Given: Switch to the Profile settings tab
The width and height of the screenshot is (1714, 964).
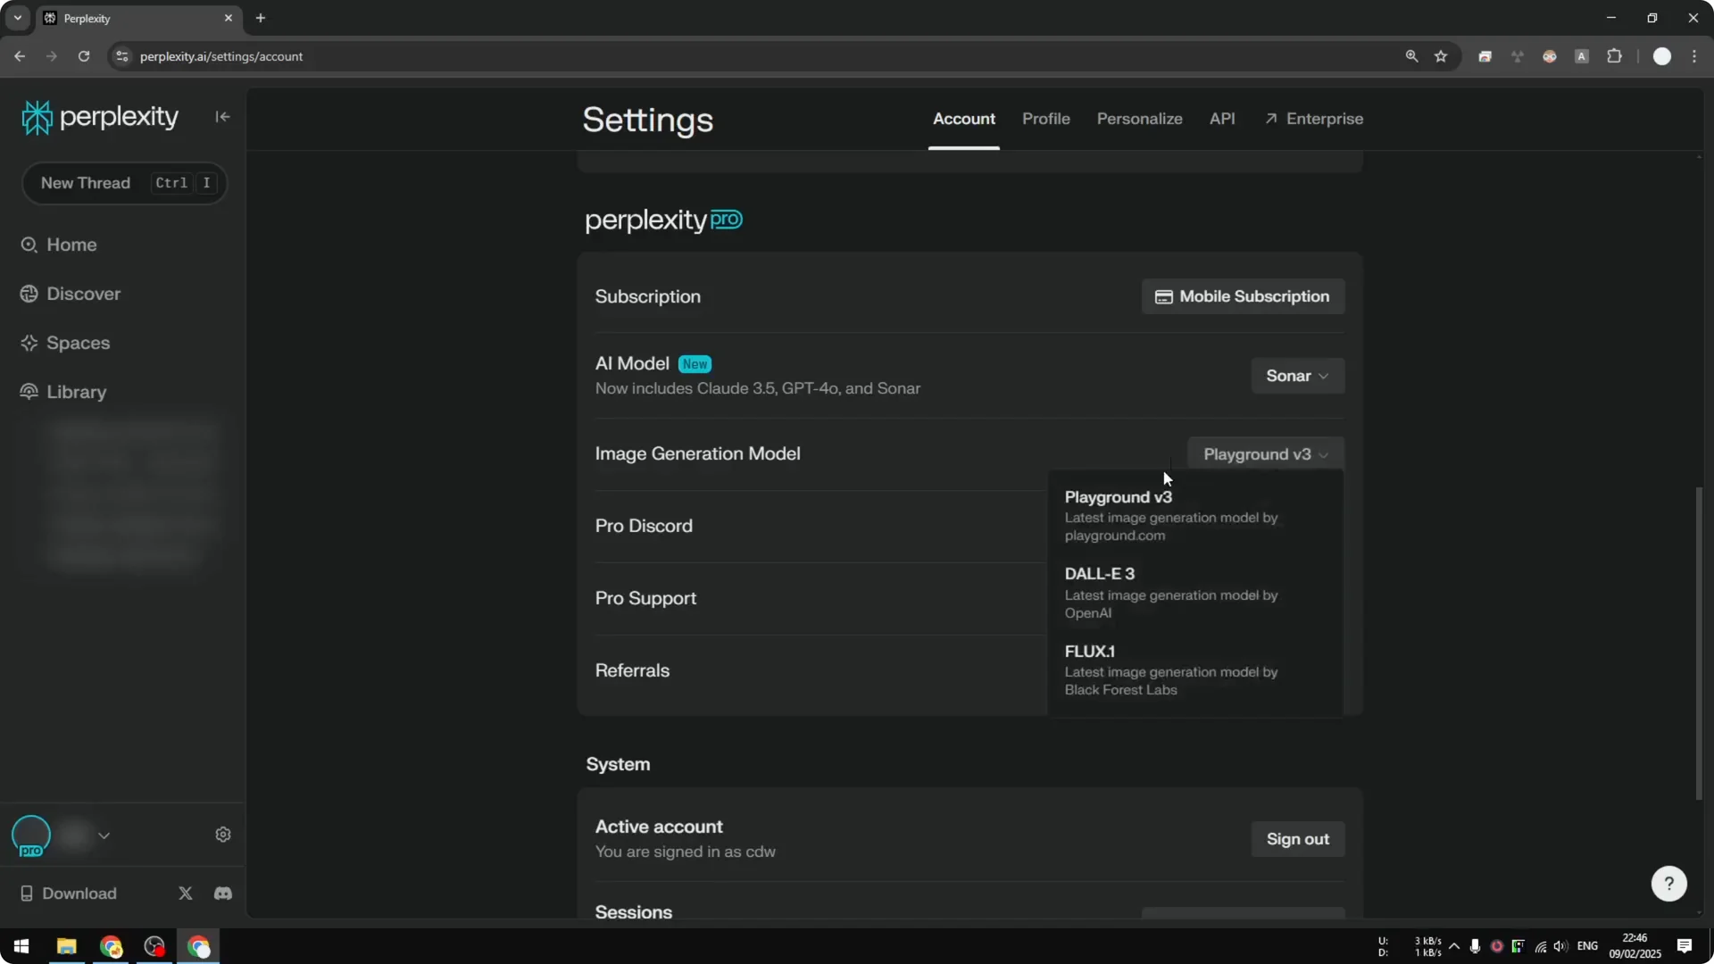Looking at the screenshot, I should 1045,119.
